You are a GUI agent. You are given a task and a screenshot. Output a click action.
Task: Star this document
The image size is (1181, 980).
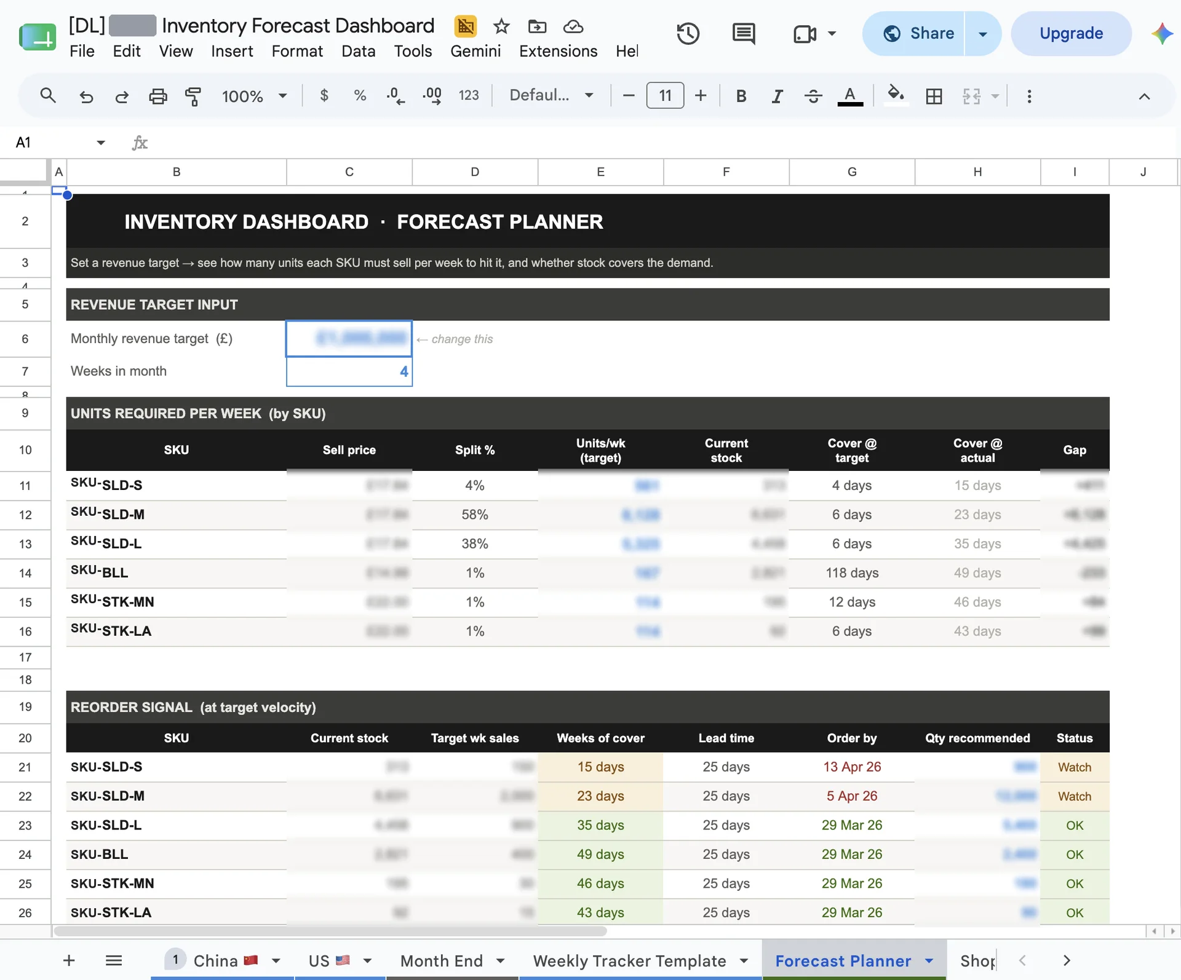(x=501, y=26)
